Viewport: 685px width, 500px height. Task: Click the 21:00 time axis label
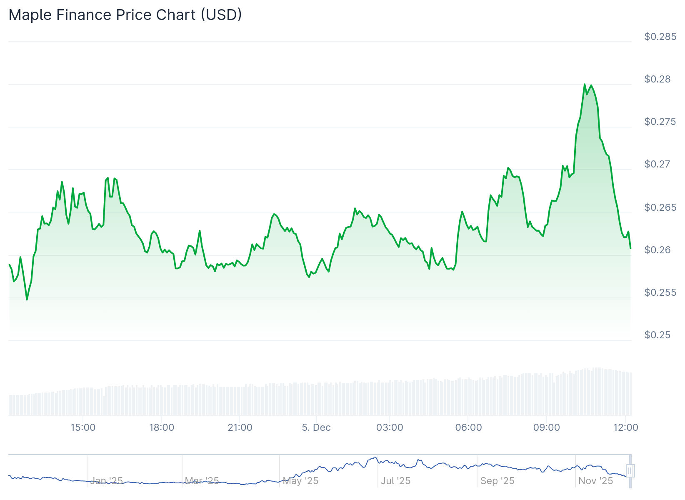tap(240, 427)
